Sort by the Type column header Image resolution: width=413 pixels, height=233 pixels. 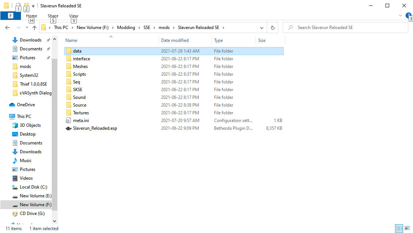point(233,40)
